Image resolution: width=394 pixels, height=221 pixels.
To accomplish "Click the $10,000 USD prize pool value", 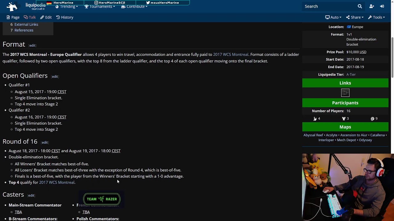I will [356, 52].
